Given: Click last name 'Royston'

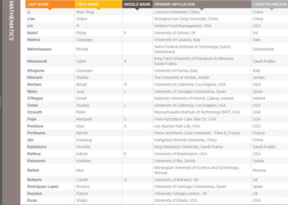Looking at the screenshot, I should pos(35,194).
